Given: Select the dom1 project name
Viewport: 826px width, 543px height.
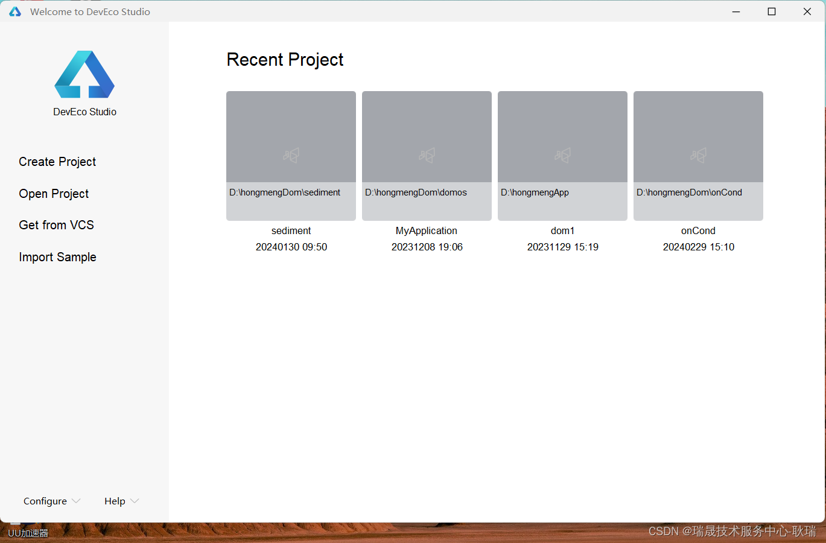Looking at the screenshot, I should coord(562,230).
